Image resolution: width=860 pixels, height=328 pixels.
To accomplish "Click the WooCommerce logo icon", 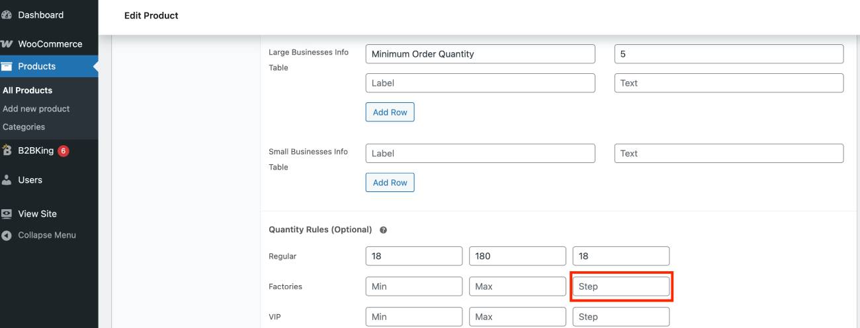I will 7,44.
